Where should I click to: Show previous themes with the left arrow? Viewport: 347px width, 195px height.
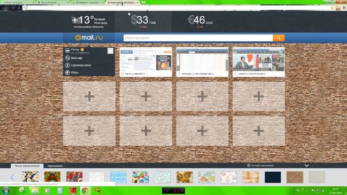[12, 177]
